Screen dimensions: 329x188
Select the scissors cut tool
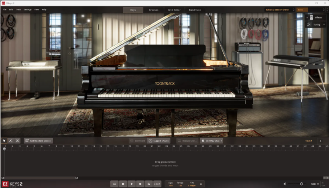pos(17,141)
